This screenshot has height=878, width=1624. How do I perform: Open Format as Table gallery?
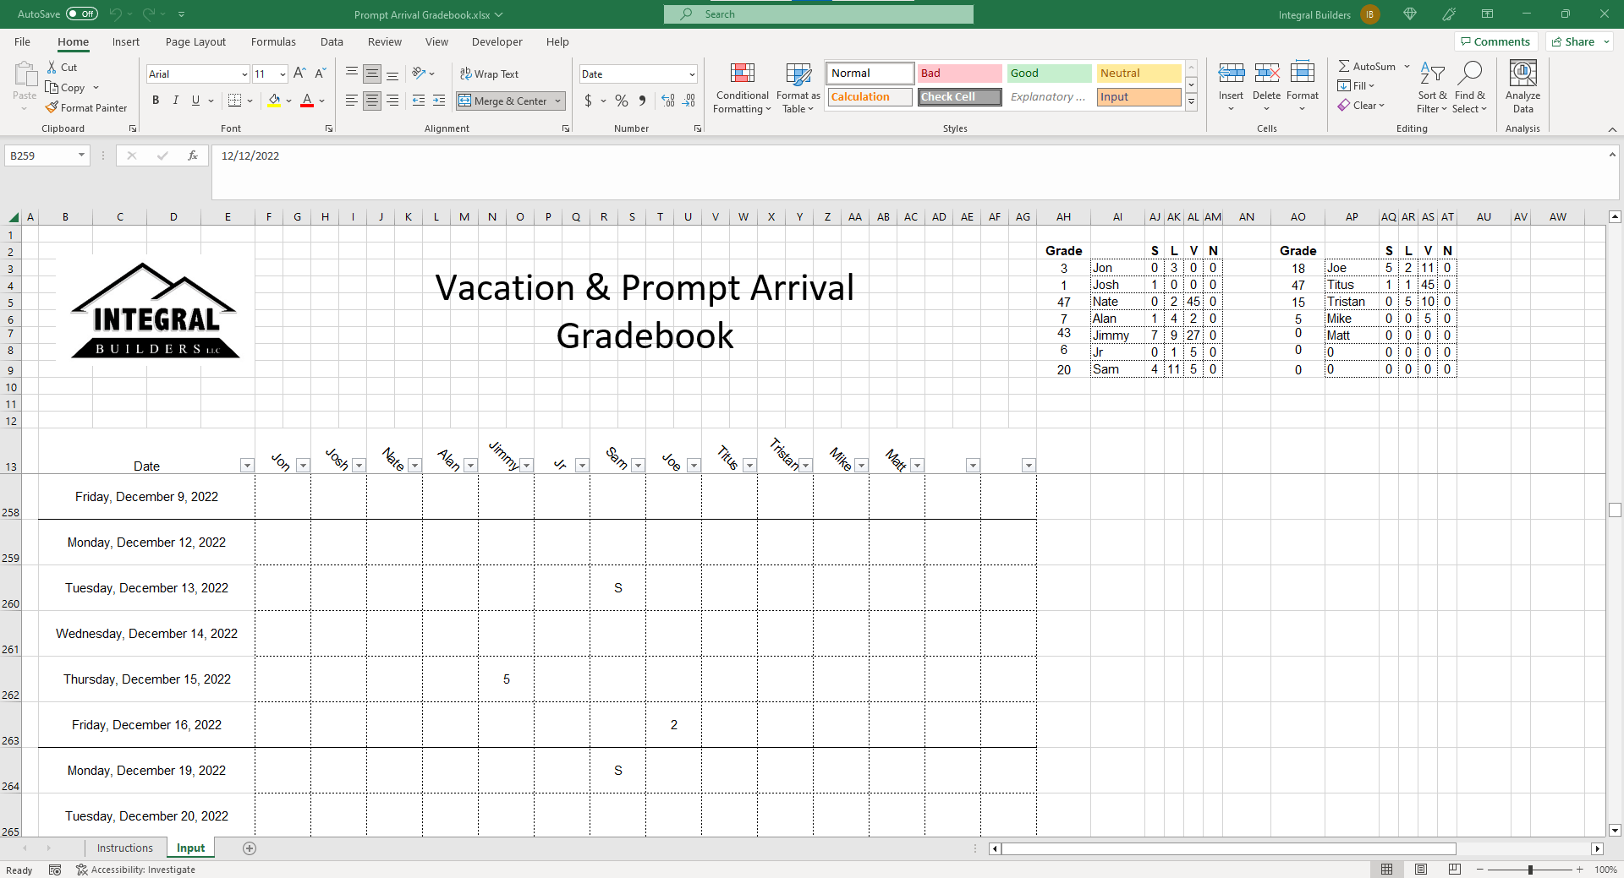coord(798,88)
